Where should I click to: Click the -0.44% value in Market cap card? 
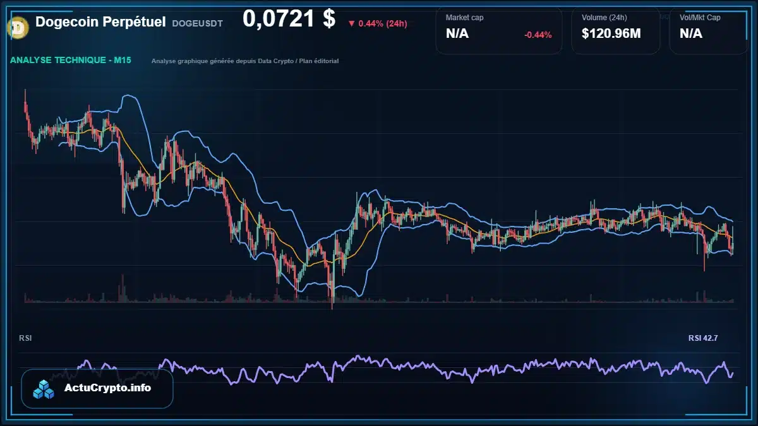coord(538,35)
